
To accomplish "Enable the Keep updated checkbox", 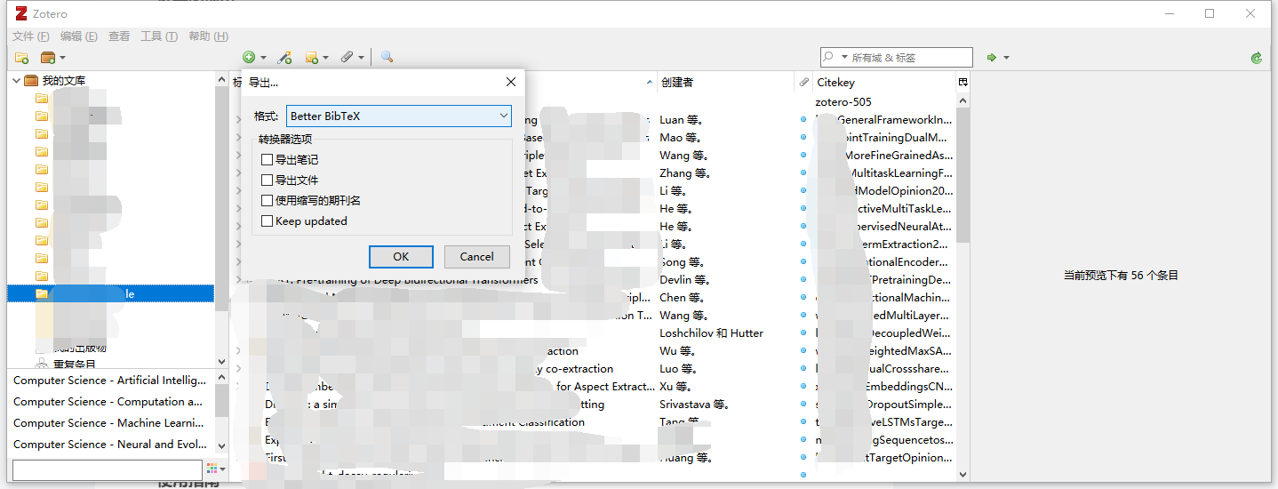I will (268, 221).
